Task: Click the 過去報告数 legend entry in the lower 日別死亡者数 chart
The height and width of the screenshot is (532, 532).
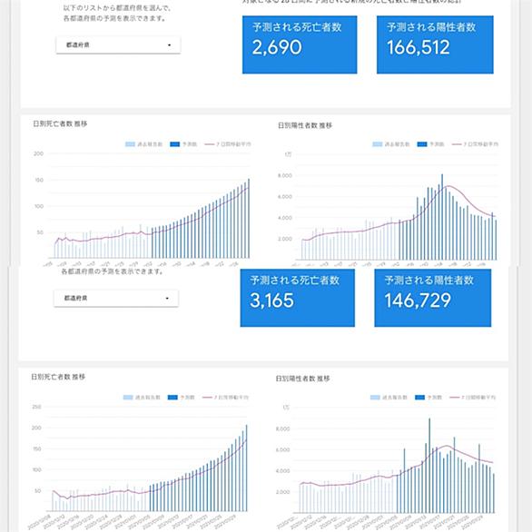Action: [142, 398]
